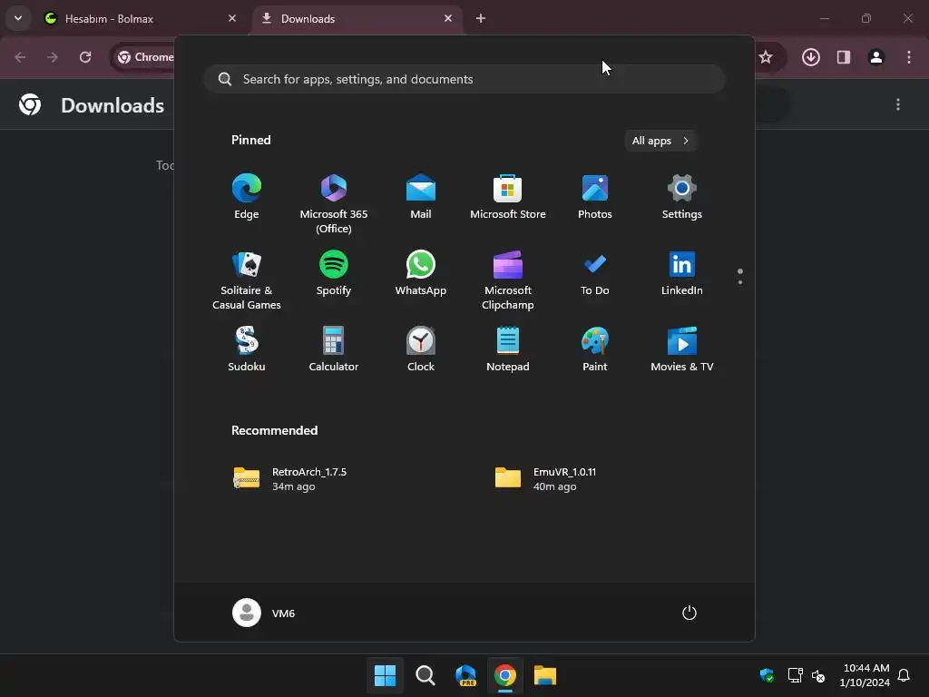Open Settings from pinned apps
This screenshot has width=929, height=697.
(x=682, y=197)
